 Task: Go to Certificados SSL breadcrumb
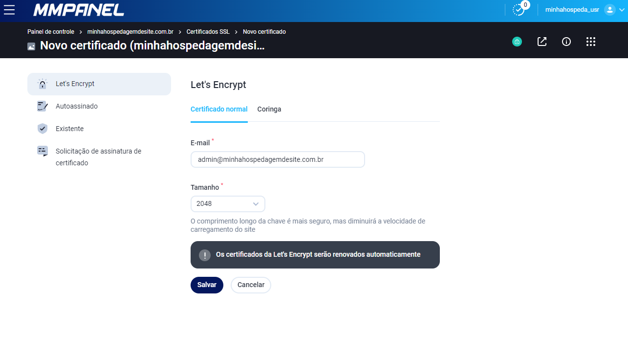[208, 32]
